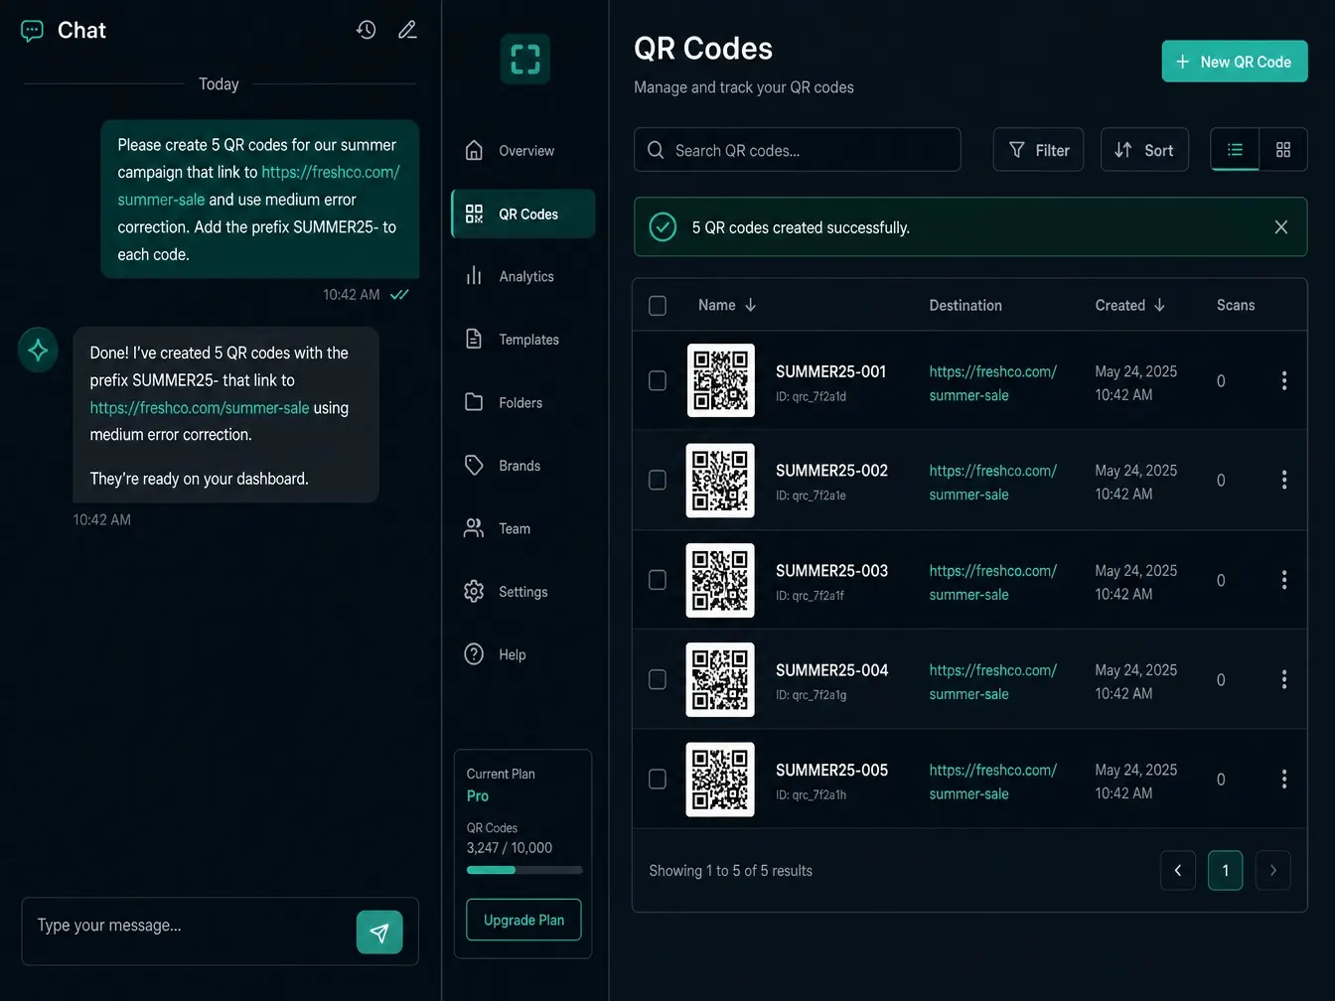Check the SUMMER25-001 row checkbox
Screen dimensions: 1335x1001
(658, 380)
